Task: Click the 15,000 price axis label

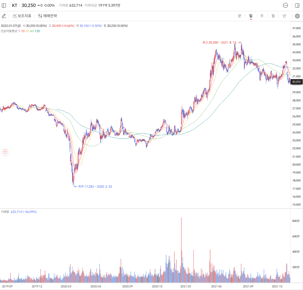Action: (296, 205)
